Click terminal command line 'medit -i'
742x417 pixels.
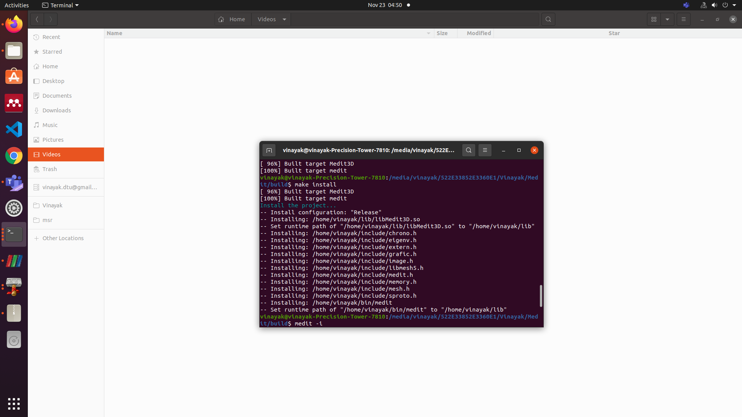308,324
